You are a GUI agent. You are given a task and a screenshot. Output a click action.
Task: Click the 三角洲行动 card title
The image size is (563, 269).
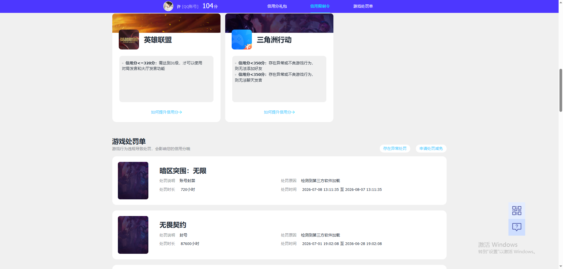[x=274, y=40]
